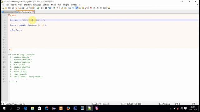This screenshot has height=112, width=200.
Task: Open the ? help menu
Action: coord(80,5)
